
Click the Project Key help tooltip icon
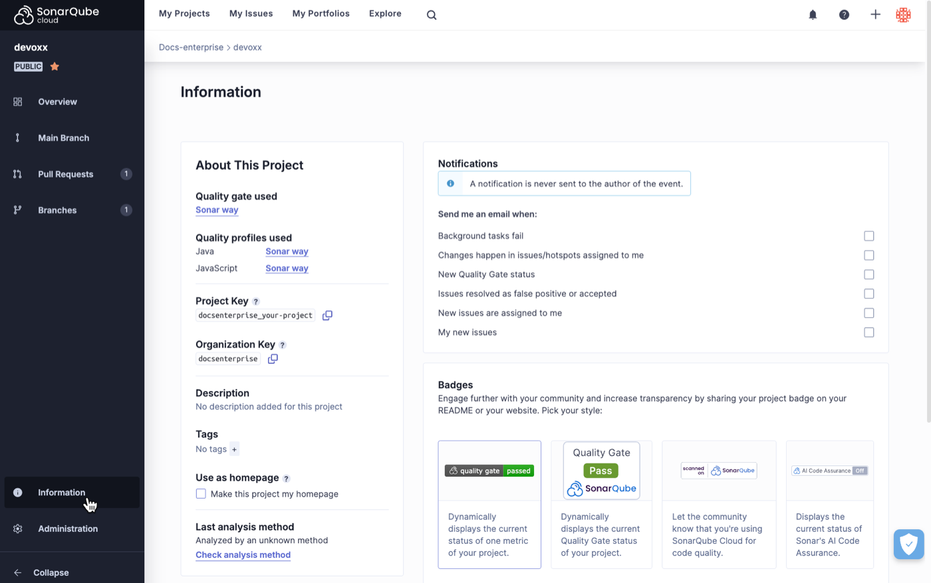(256, 302)
